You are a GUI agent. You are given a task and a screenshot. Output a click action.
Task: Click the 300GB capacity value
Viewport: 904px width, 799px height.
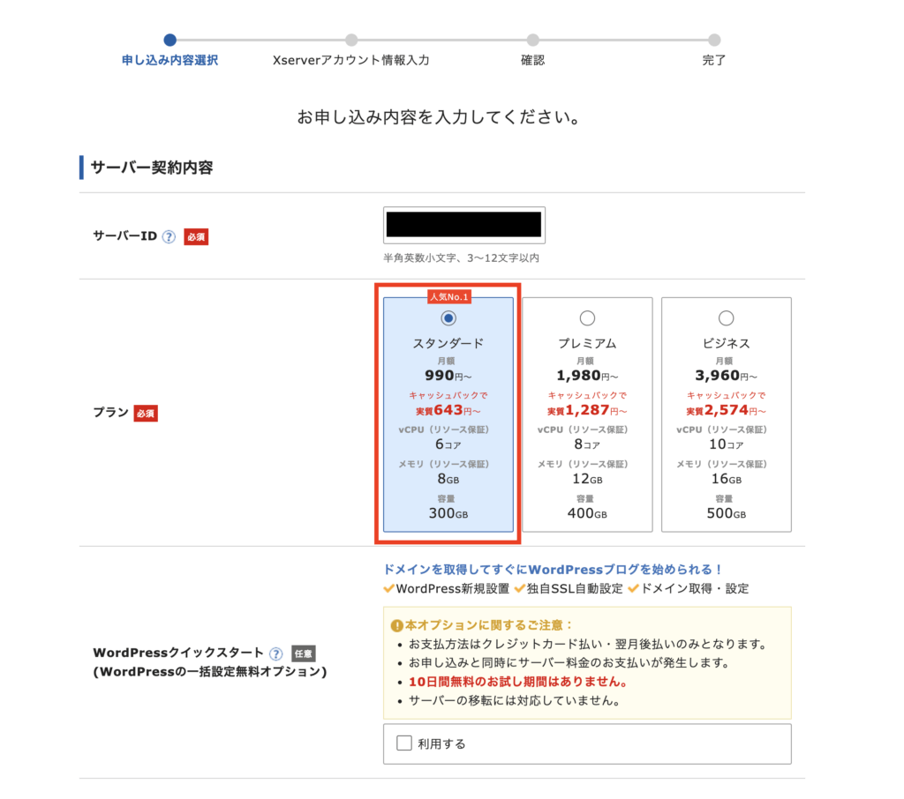448,513
